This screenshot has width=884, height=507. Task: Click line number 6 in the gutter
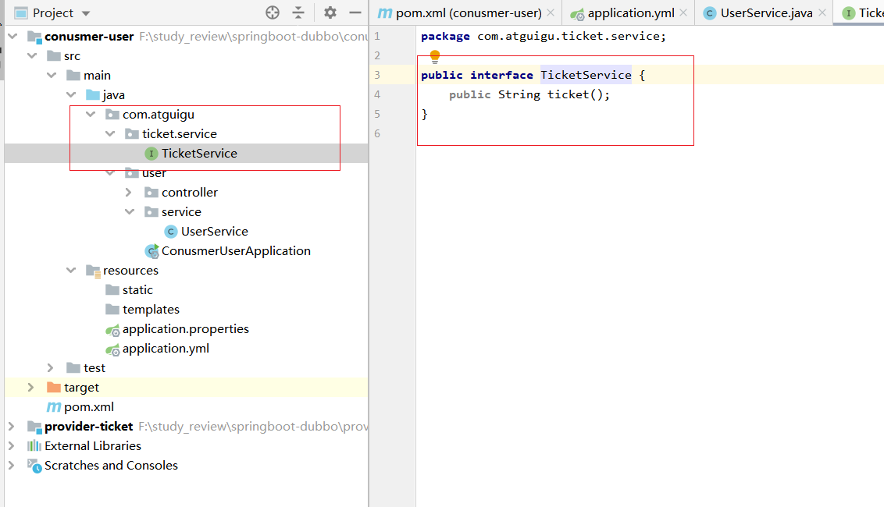(377, 133)
